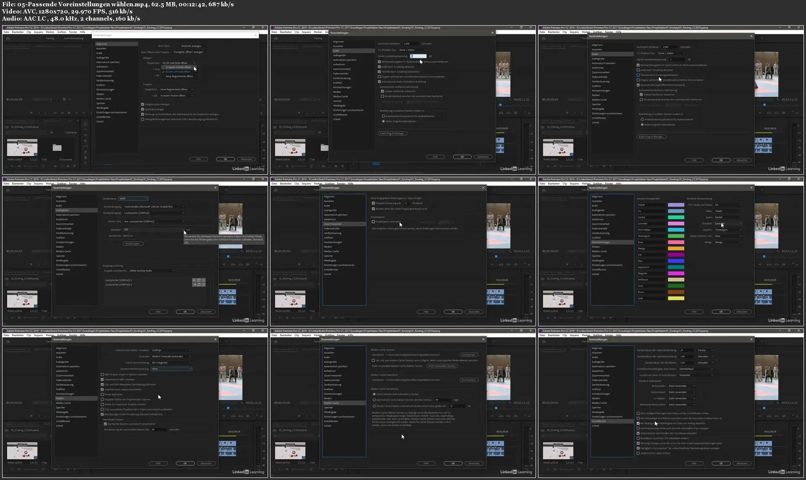Toggle Ereignismarke anzeigen in the Allgemein frame
Image resolution: width=806 pixels, height=480 pixels.
click(x=143, y=104)
